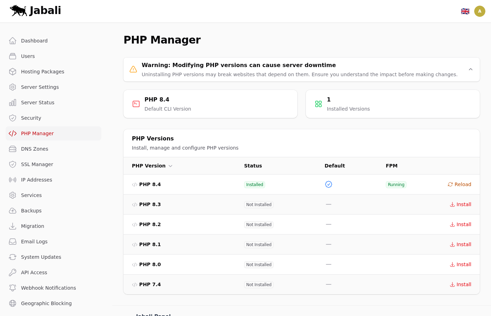The image size is (491, 316).
Task: Click the Dashboard home icon
Action: pyautogui.click(x=13, y=41)
